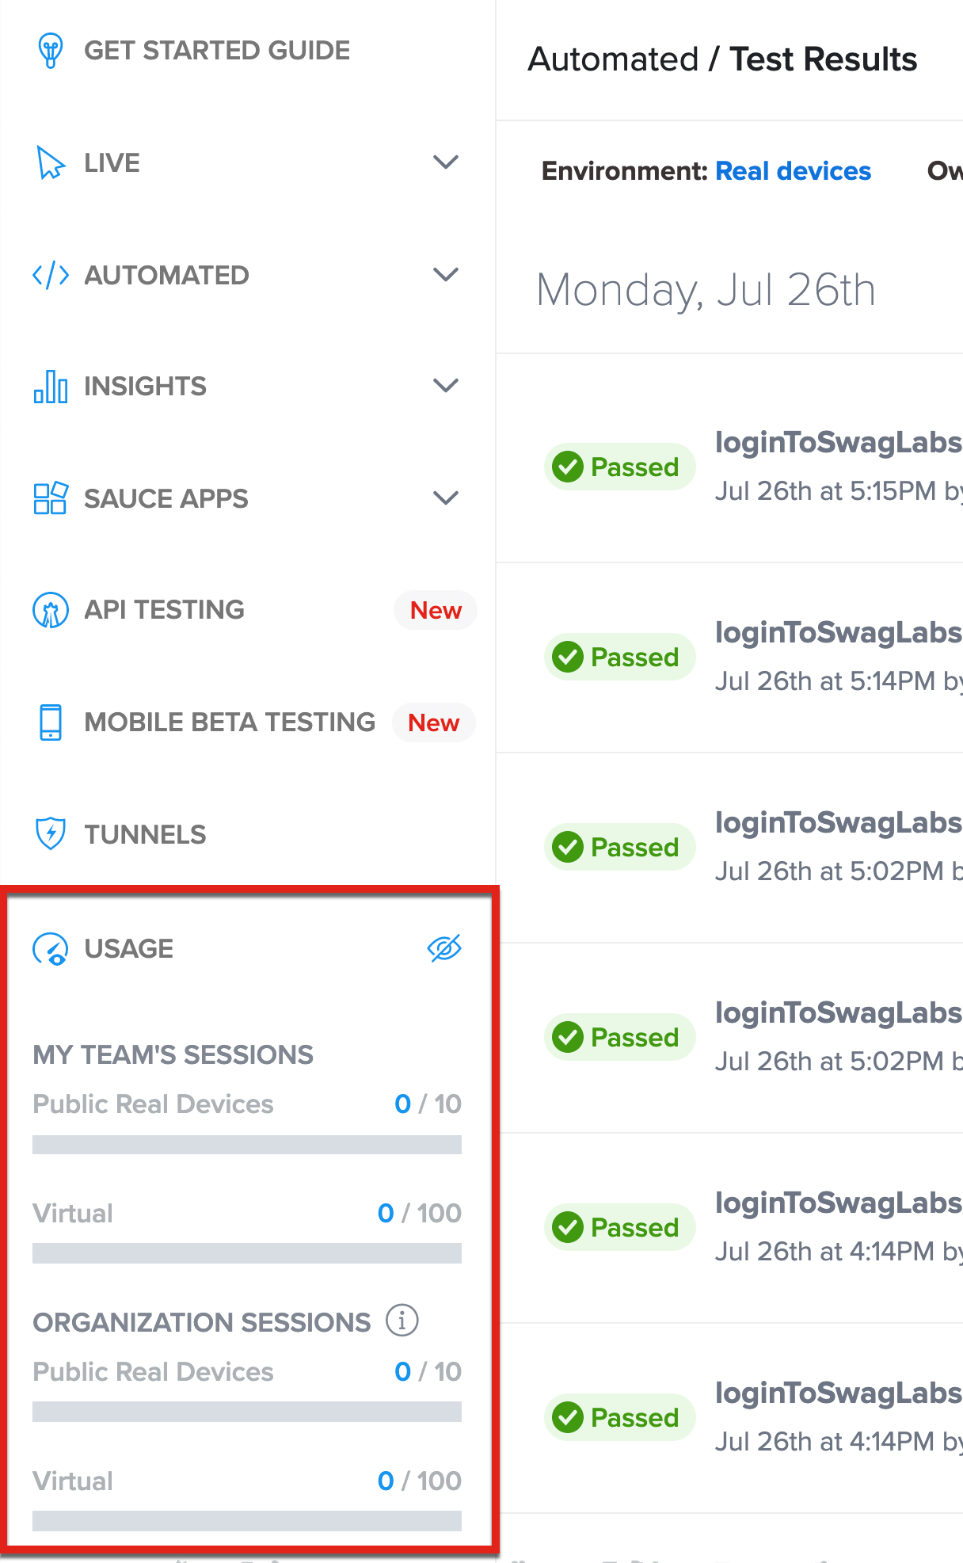Screen dimensions: 963x1563
Task: Click the Mobile Beta Testing phone icon
Action: coord(50,722)
